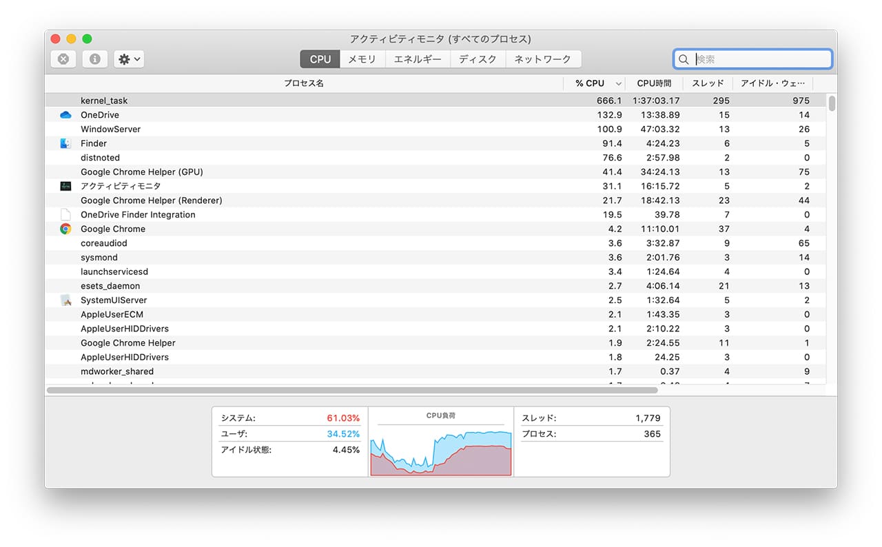Screen dimensions: 882x547
Task: Click the horizontal scrollbar of the process table
Action: (x=352, y=390)
